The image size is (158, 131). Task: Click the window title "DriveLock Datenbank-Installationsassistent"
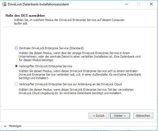click(38, 4)
